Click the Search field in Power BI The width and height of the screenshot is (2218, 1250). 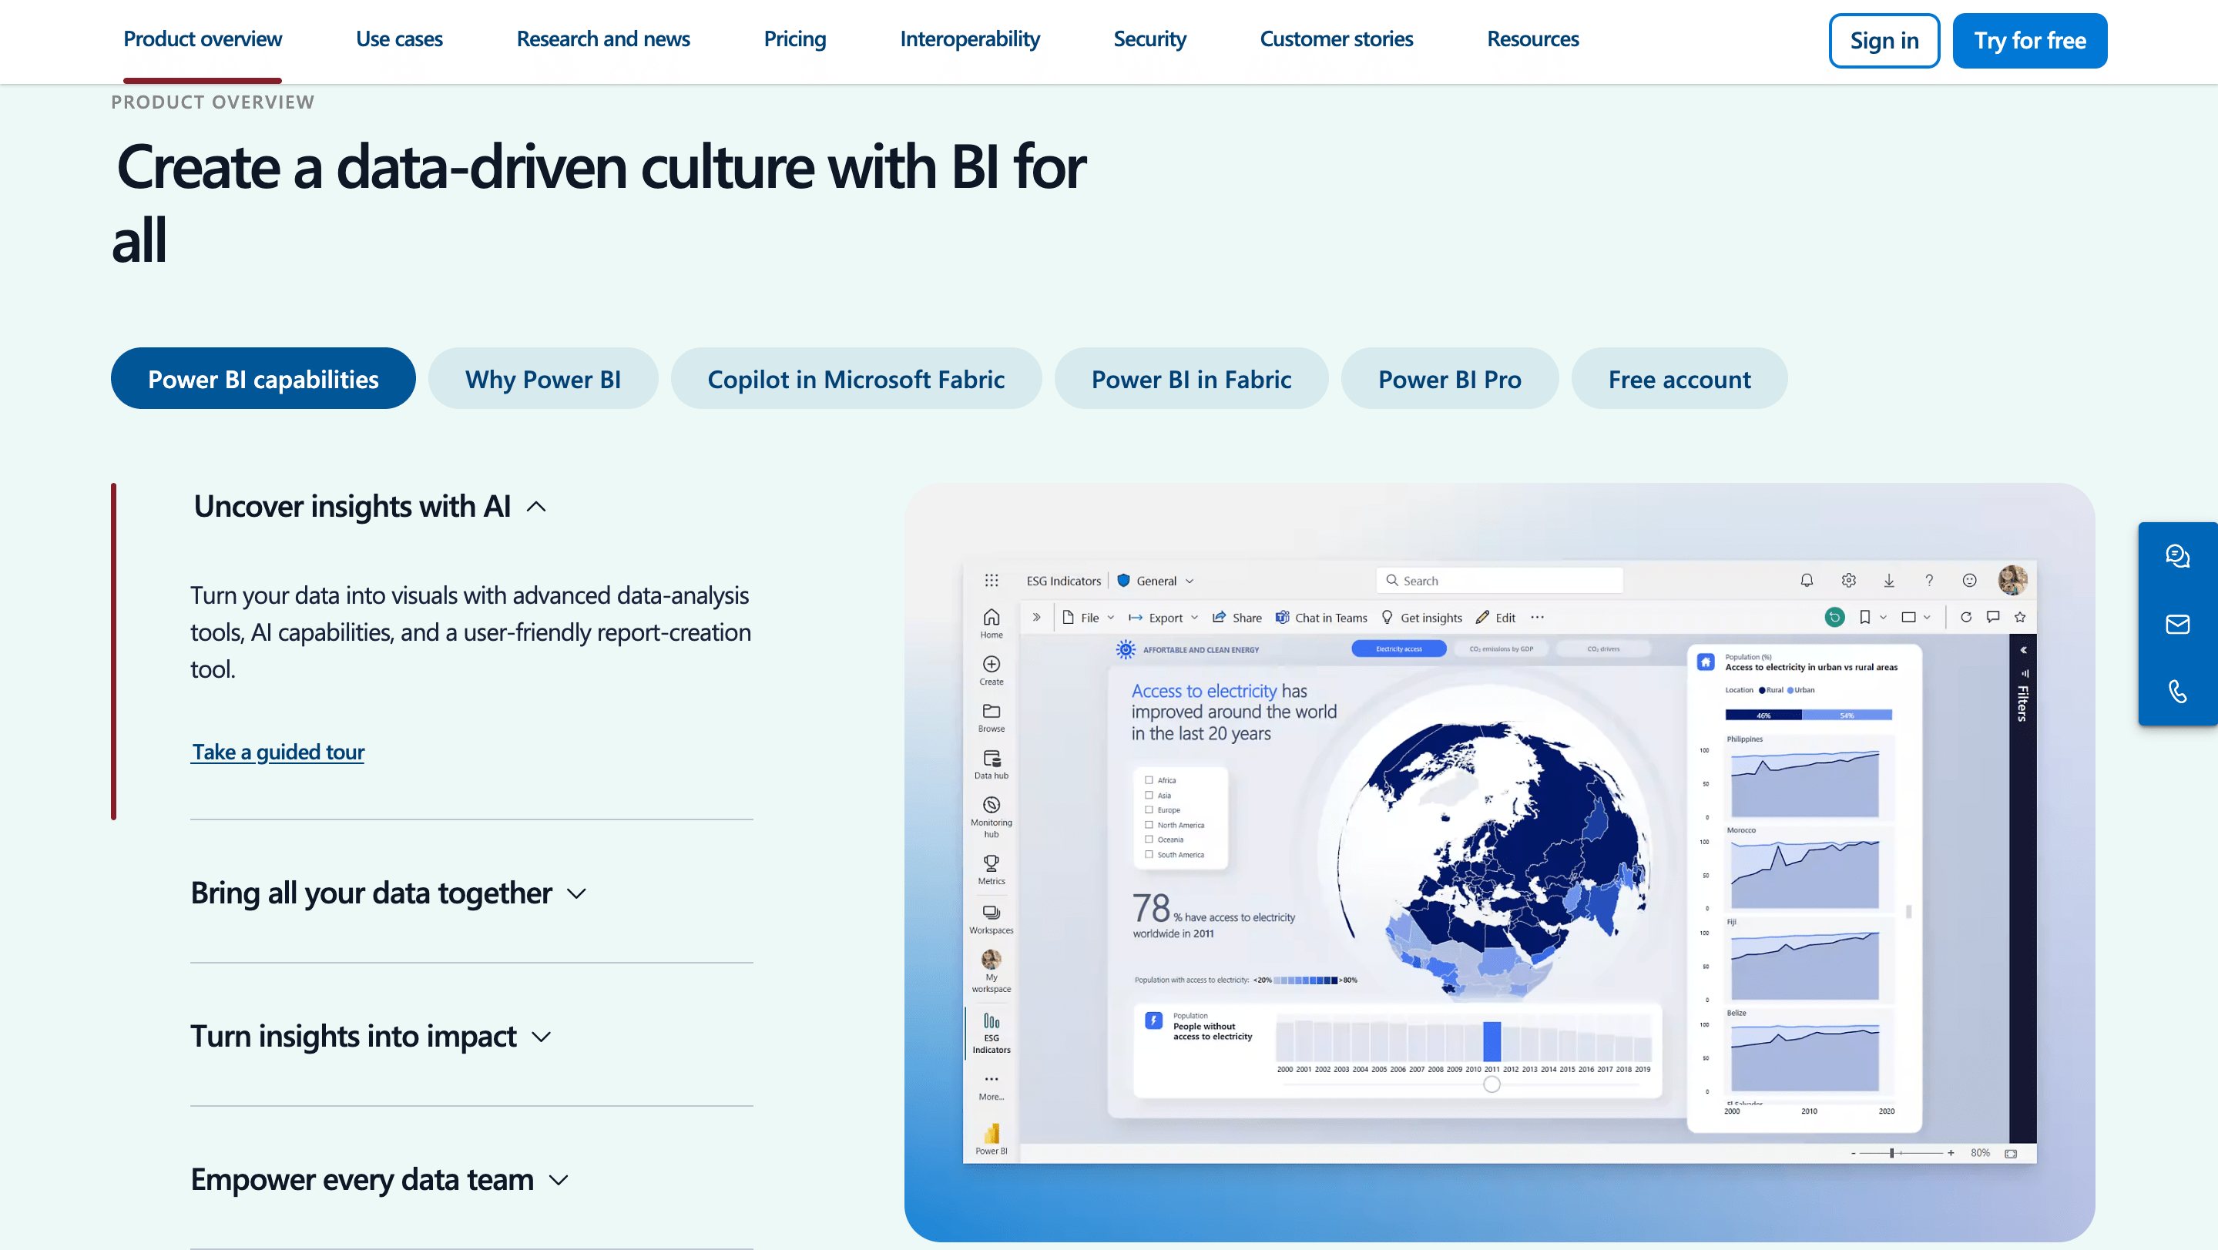1499,580
